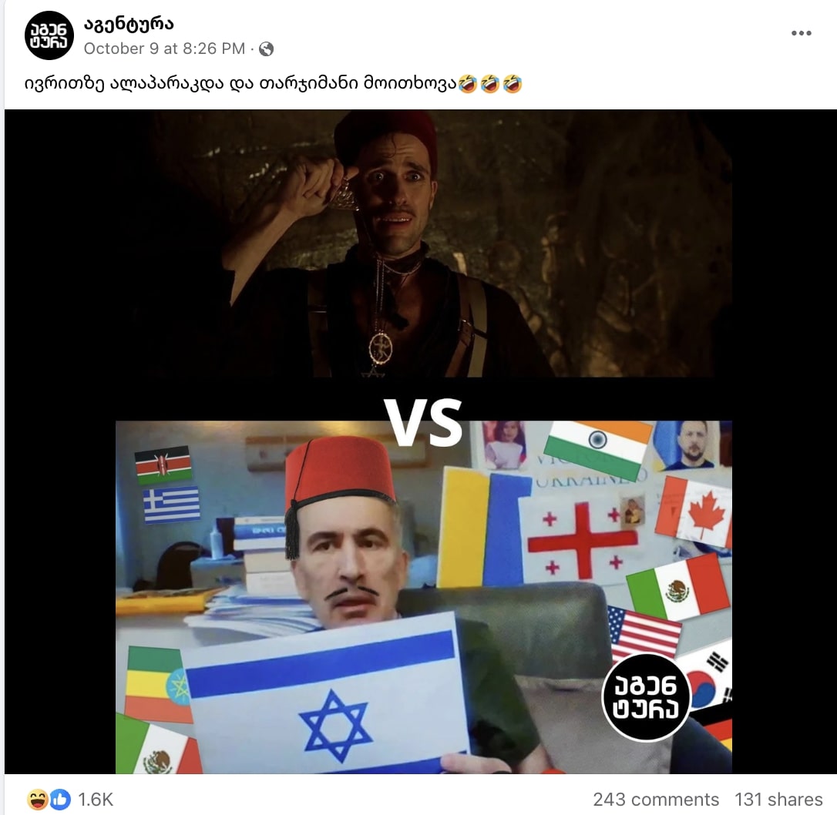Click the Kenyan flag in the image
Image resolution: width=837 pixels, height=815 pixels.
(163, 465)
